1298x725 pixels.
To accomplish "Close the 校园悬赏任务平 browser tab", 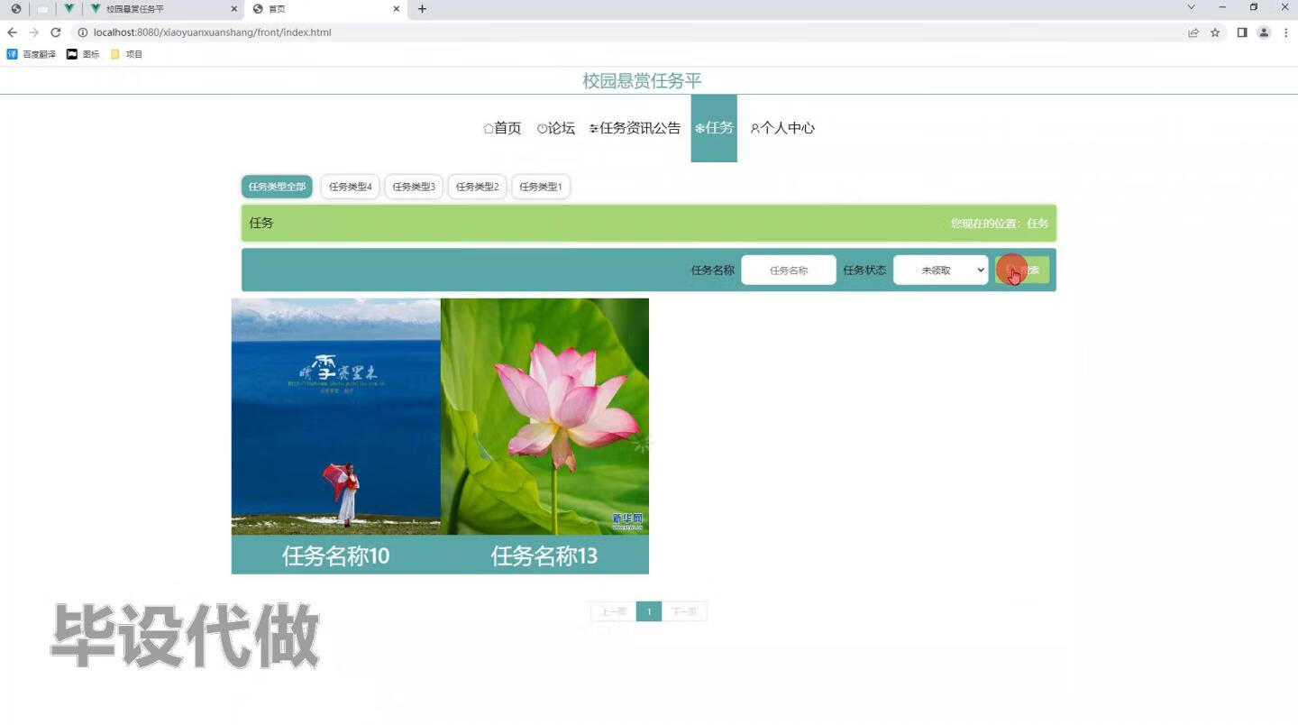I will point(234,9).
